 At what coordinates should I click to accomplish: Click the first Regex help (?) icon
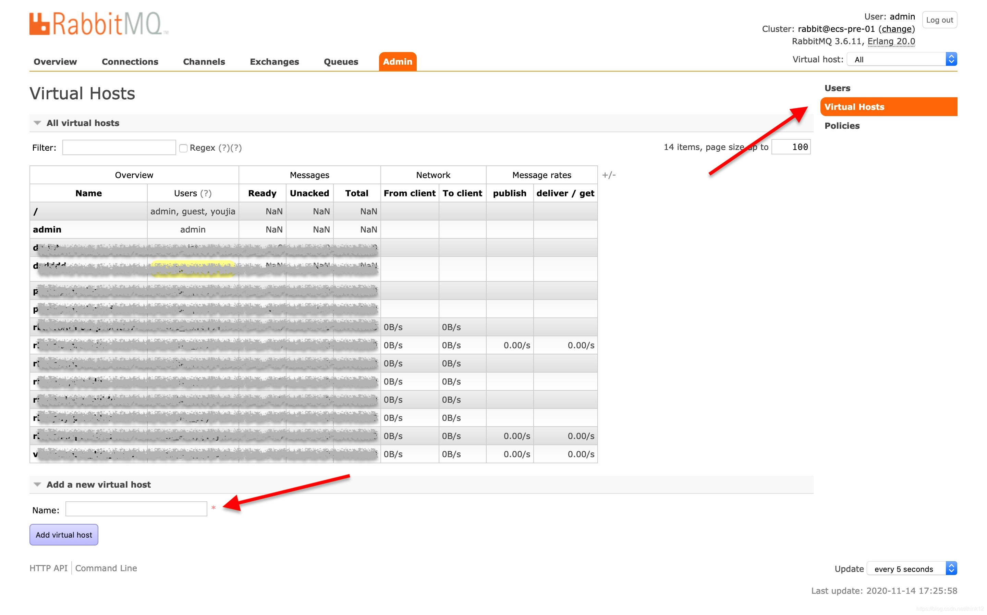pyautogui.click(x=224, y=148)
